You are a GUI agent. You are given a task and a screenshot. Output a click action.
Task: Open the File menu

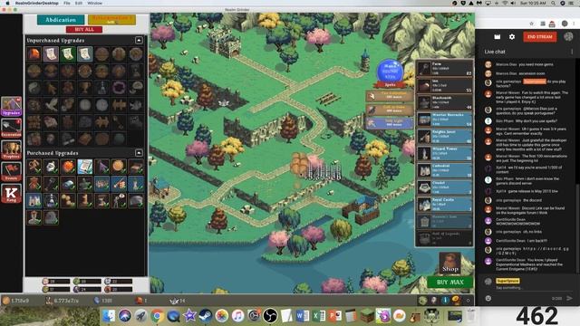[x=66, y=3]
